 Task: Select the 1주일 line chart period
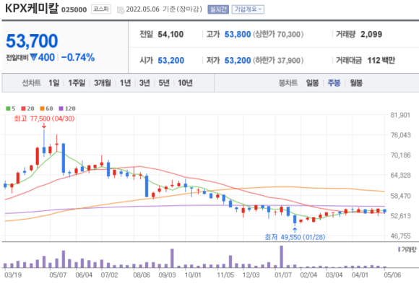pyautogui.click(x=77, y=83)
